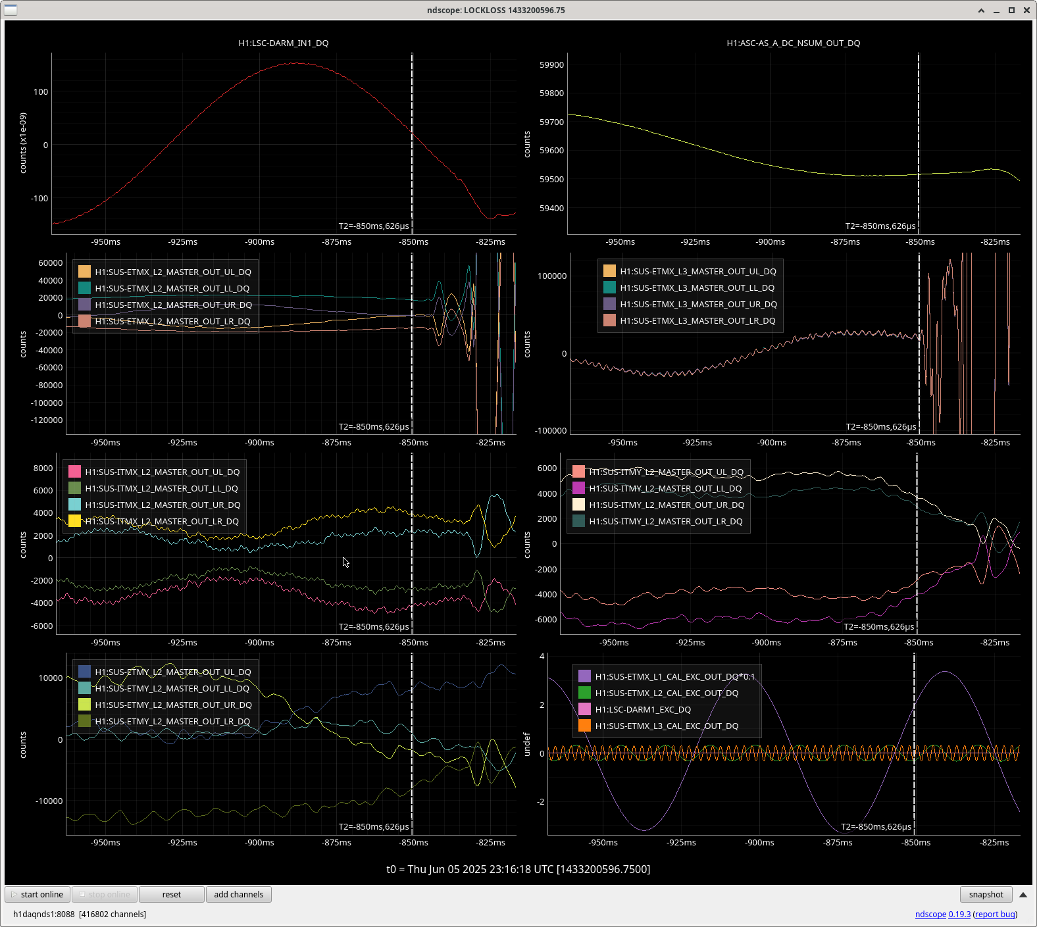The image size is (1037, 927).
Task: Click ETMX_L2_CAL_EXC_OUT_DQ green legend swatch
Action: coord(584,693)
